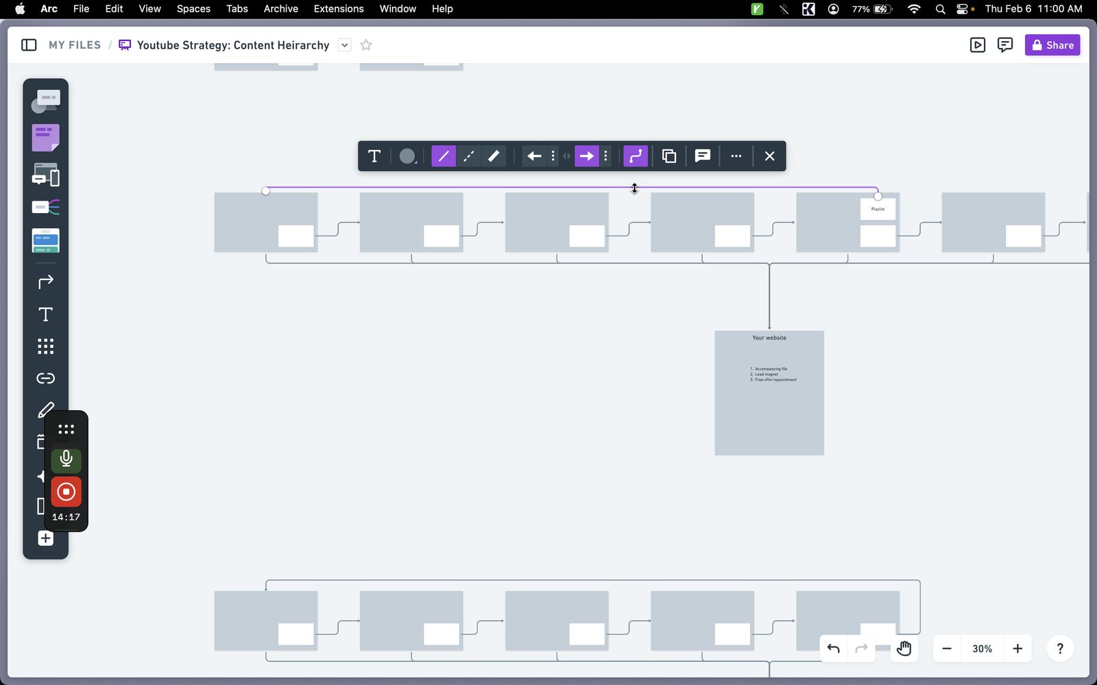Viewport: 1097px width, 685px height.
Task: Select the chat bubble shapes tool
Action: [x=45, y=101]
